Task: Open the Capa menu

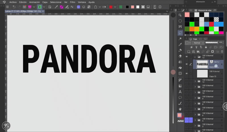Action: tap(45, 2)
